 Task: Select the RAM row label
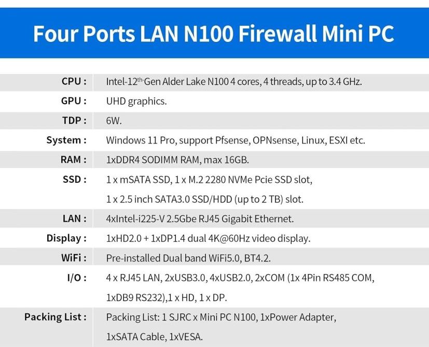point(74,160)
